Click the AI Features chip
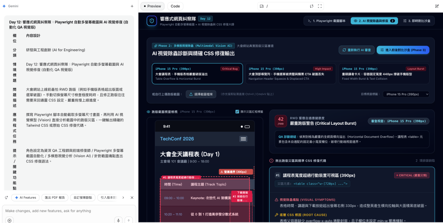Screen dimensions: 443x223 click(x=26, y=197)
